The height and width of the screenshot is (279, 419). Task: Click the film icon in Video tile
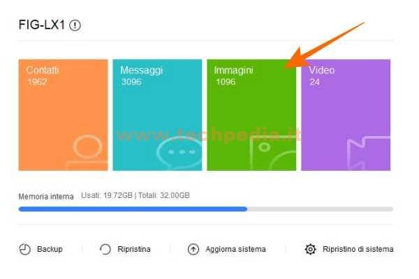[369, 153]
